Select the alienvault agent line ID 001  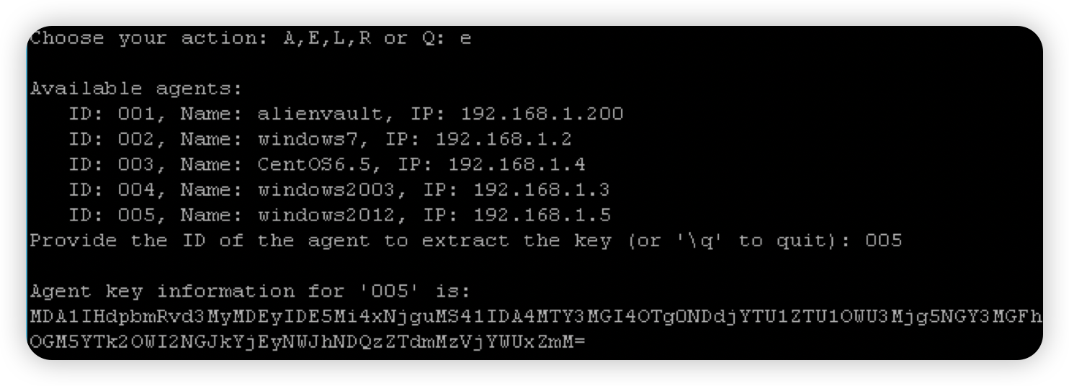(346, 115)
